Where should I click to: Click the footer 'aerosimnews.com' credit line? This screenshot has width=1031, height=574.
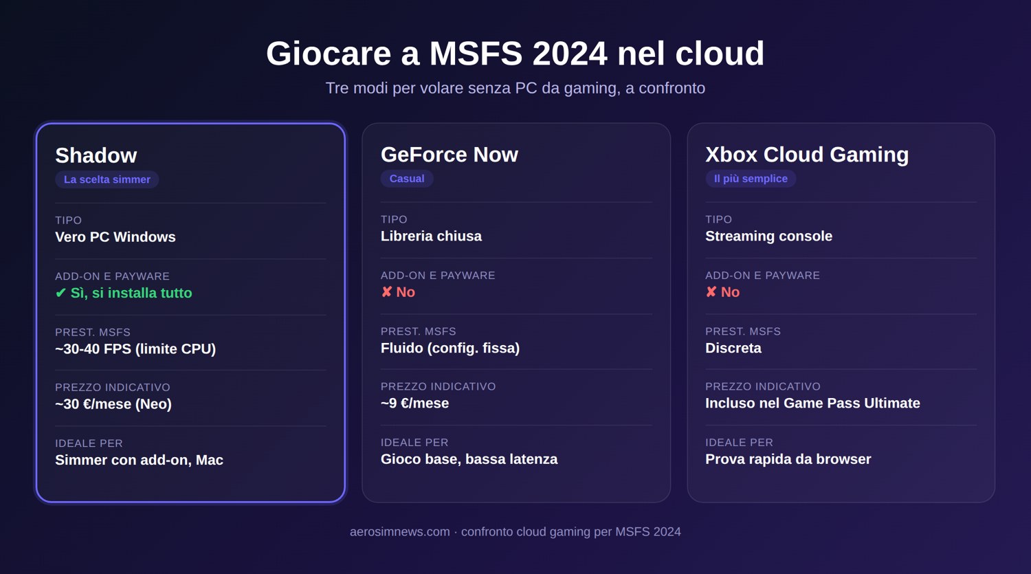tap(515, 531)
